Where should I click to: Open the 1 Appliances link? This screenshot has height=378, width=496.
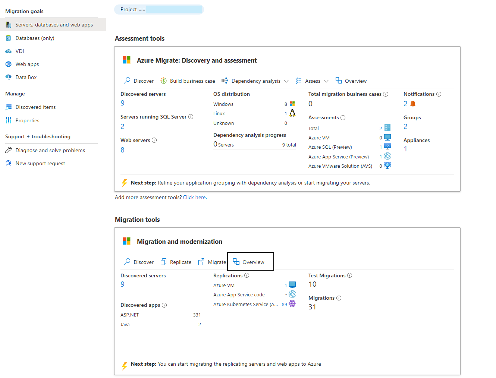[405, 149]
